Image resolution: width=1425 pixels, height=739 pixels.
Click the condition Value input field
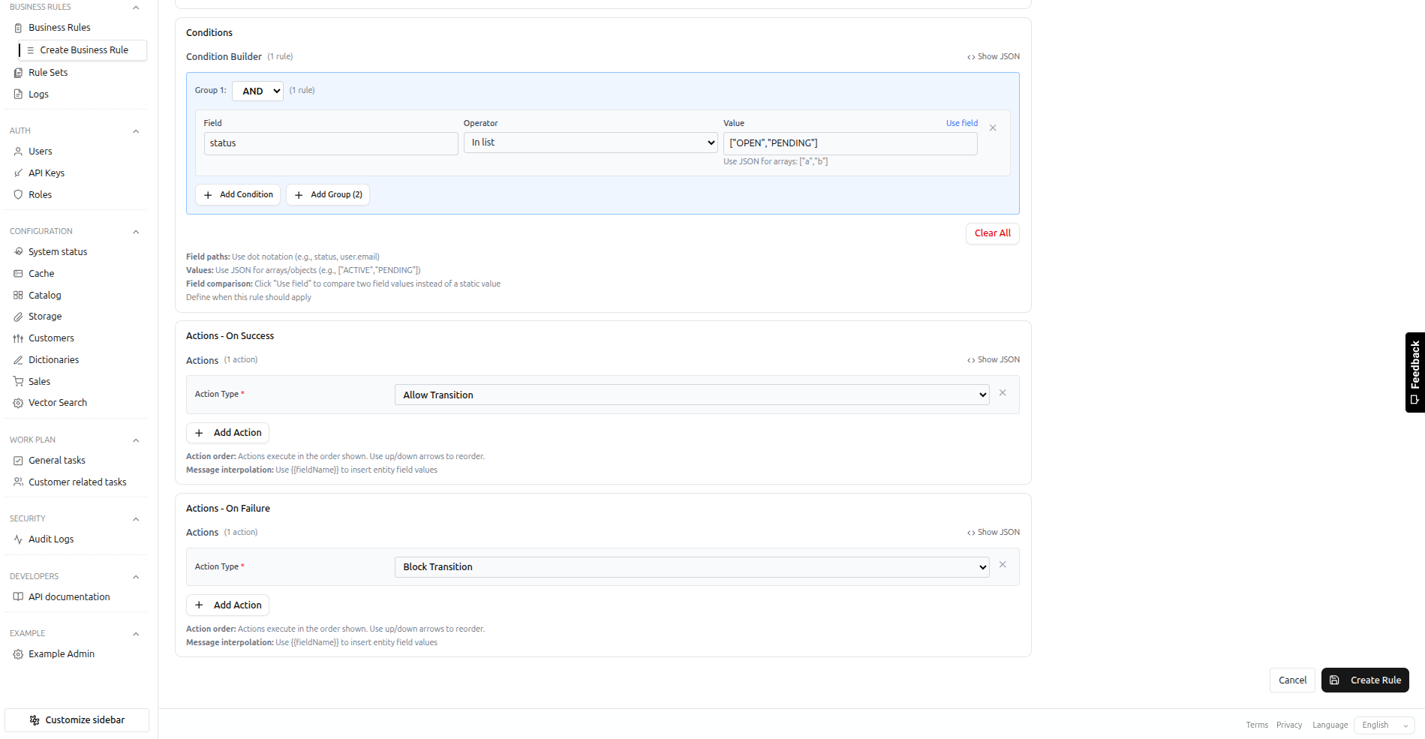click(849, 143)
